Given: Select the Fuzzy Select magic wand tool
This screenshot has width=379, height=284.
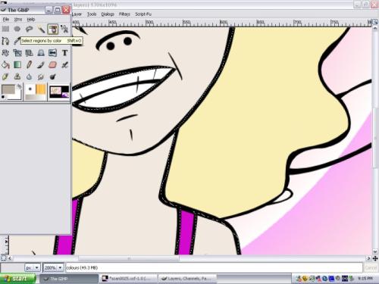Looking at the screenshot, I should 41,29.
